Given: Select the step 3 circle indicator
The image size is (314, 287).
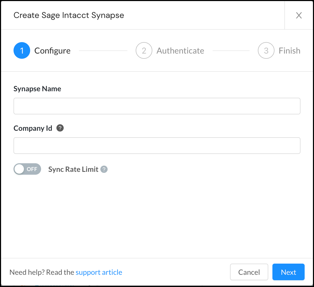Looking at the screenshot, I should click(266, 50).
